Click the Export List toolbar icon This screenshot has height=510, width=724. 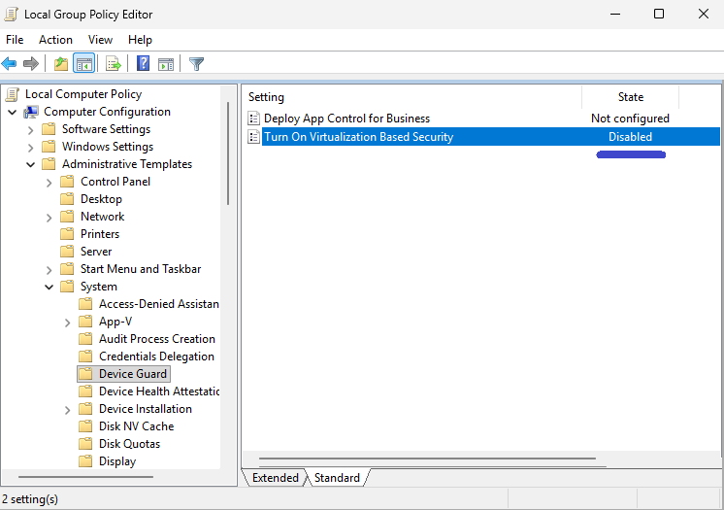[114, 64]
